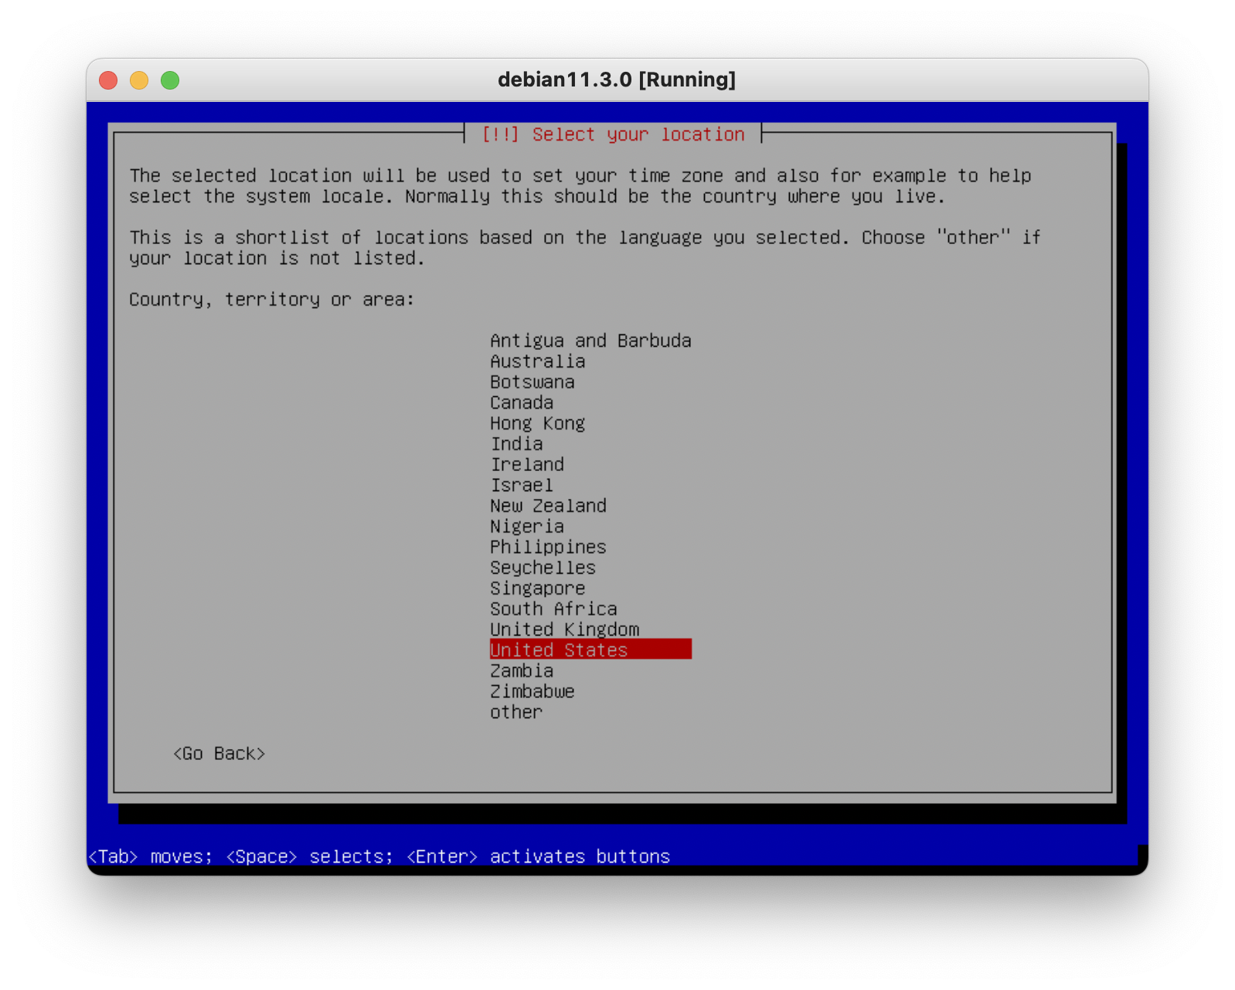Screen dimensions: 1235x990
Task: Click the yellow minimize window button
Action: coord(139,80)
